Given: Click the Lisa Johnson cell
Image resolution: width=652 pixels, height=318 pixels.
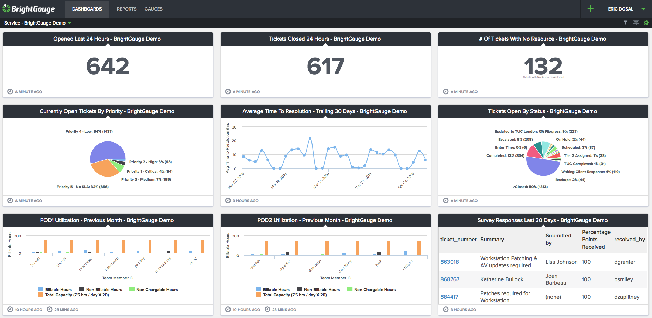Looking at the screenshot, I should click(x=562, y=262).
